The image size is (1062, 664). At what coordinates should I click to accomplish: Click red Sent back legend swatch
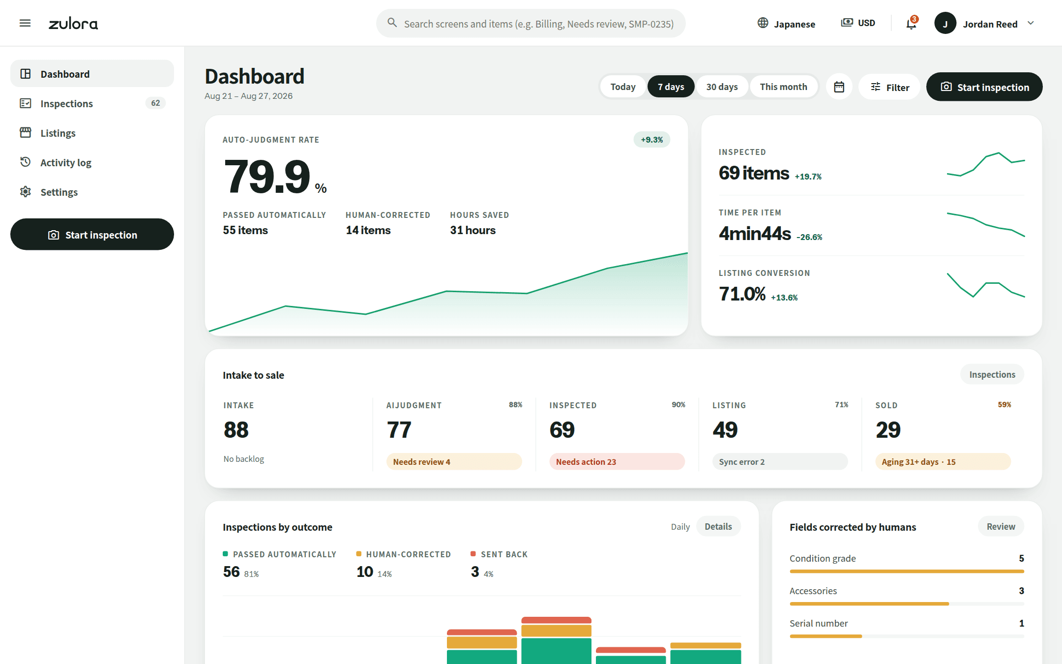pos(473,554)
